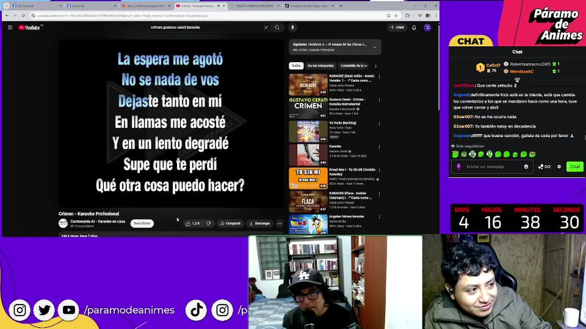Go to YouTube home via logo

tap(30, 27)
